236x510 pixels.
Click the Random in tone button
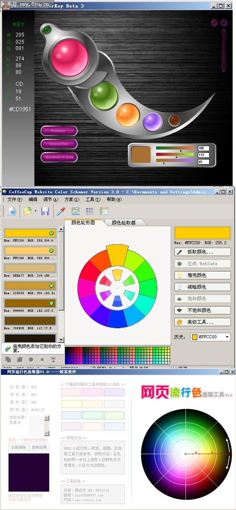pyautogui.click(x=59, y=157)
